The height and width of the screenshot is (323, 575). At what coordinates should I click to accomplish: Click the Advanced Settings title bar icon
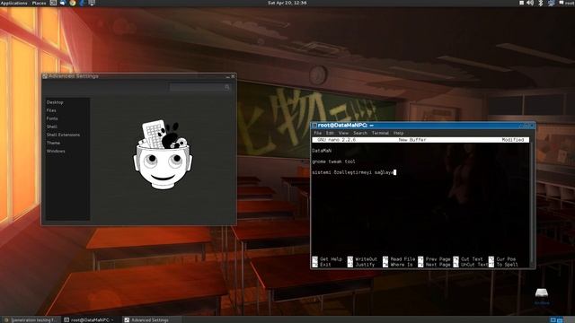45,76
